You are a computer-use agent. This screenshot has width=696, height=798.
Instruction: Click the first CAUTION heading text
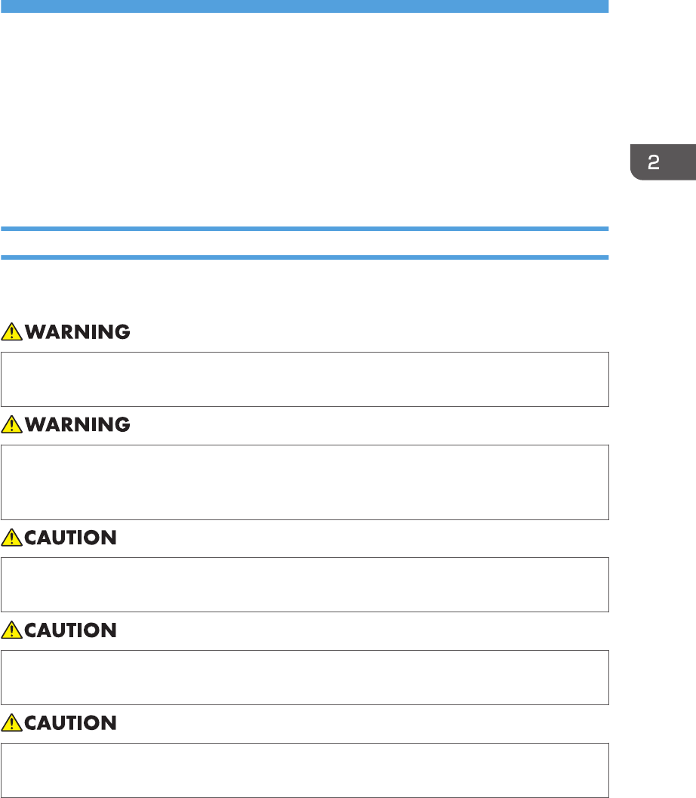pos(69,538)
